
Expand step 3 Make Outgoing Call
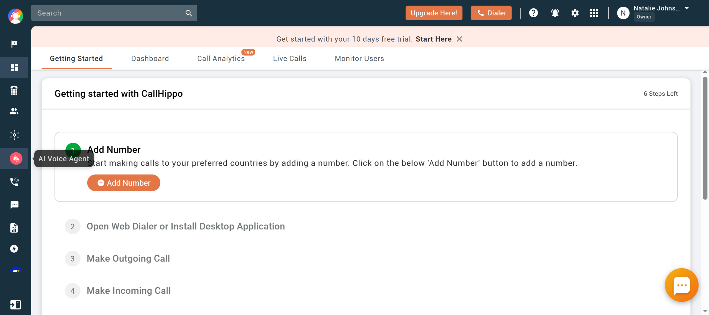pyautogui.click(x=128, y=258)
